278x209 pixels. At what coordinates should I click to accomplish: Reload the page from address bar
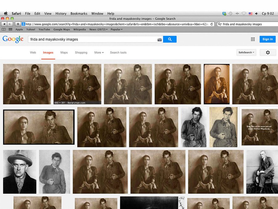tap(212, 24)
